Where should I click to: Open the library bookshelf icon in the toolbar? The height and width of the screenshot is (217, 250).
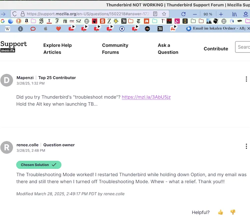pos(234,14)
